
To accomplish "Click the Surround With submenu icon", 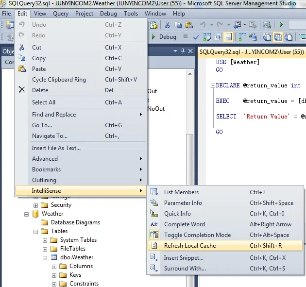I will pyautogui.click(x=154, y=268).
